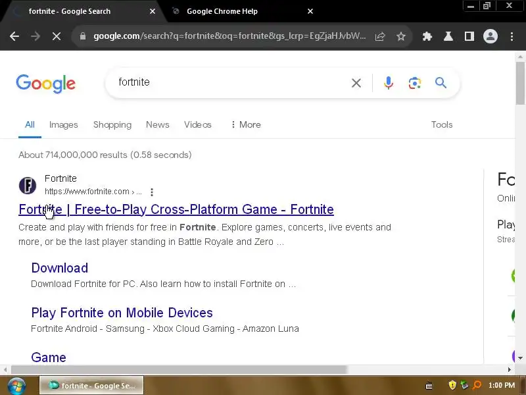The image size is (526, 395).
Task: Share this page using the share icon
Action: [380, 36]
